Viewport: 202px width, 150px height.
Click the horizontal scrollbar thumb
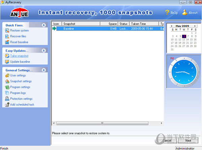tap(102, 123)
